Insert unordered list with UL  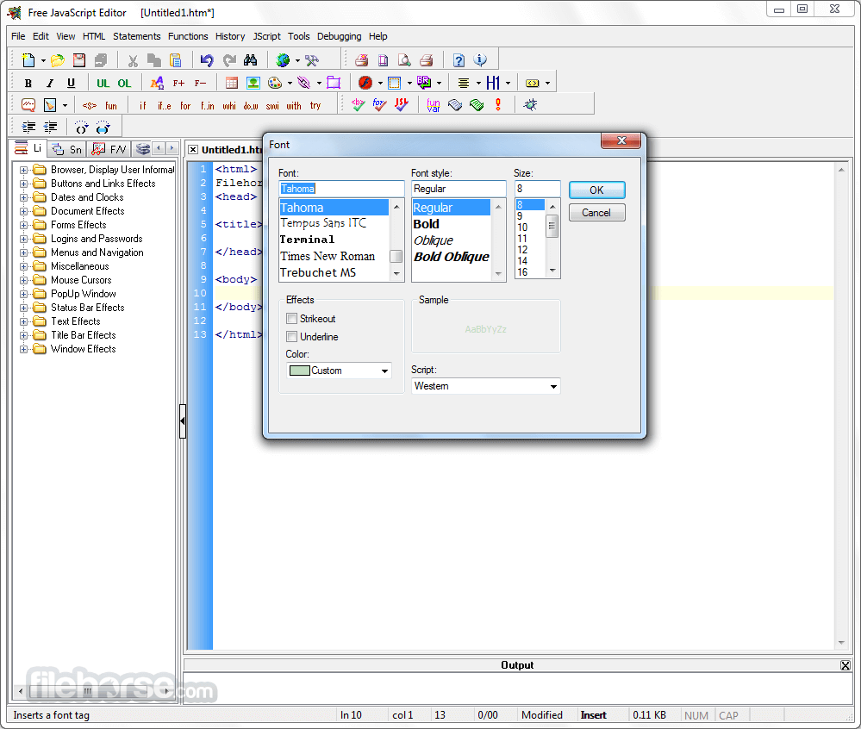pyautogui.click(x=103, y=83)
